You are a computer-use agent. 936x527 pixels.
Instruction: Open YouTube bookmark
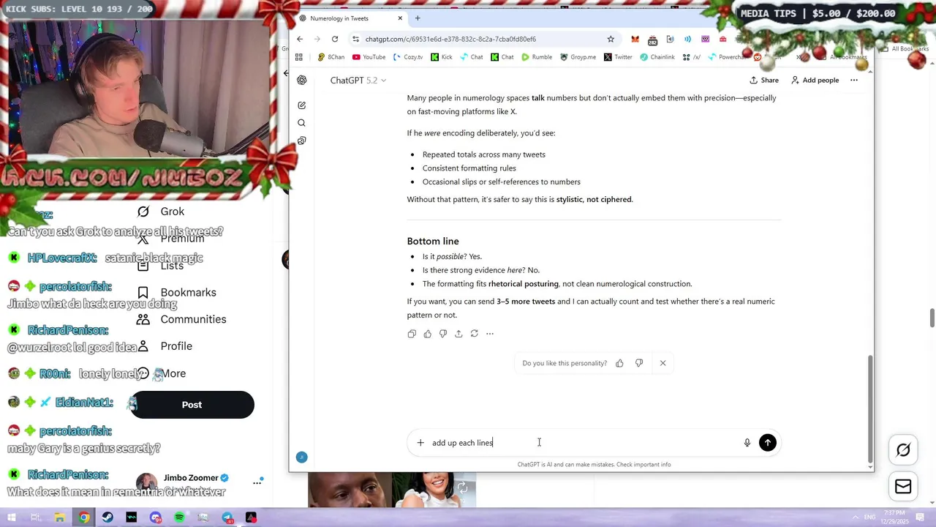[x=369, y=57]
